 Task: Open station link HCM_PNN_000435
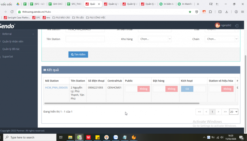(56, 88)
